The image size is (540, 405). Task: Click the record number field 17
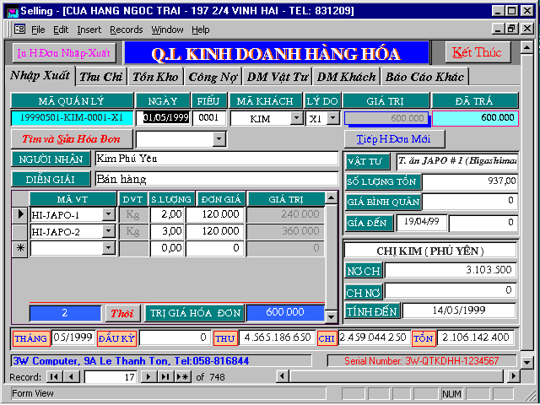[111, 377]
